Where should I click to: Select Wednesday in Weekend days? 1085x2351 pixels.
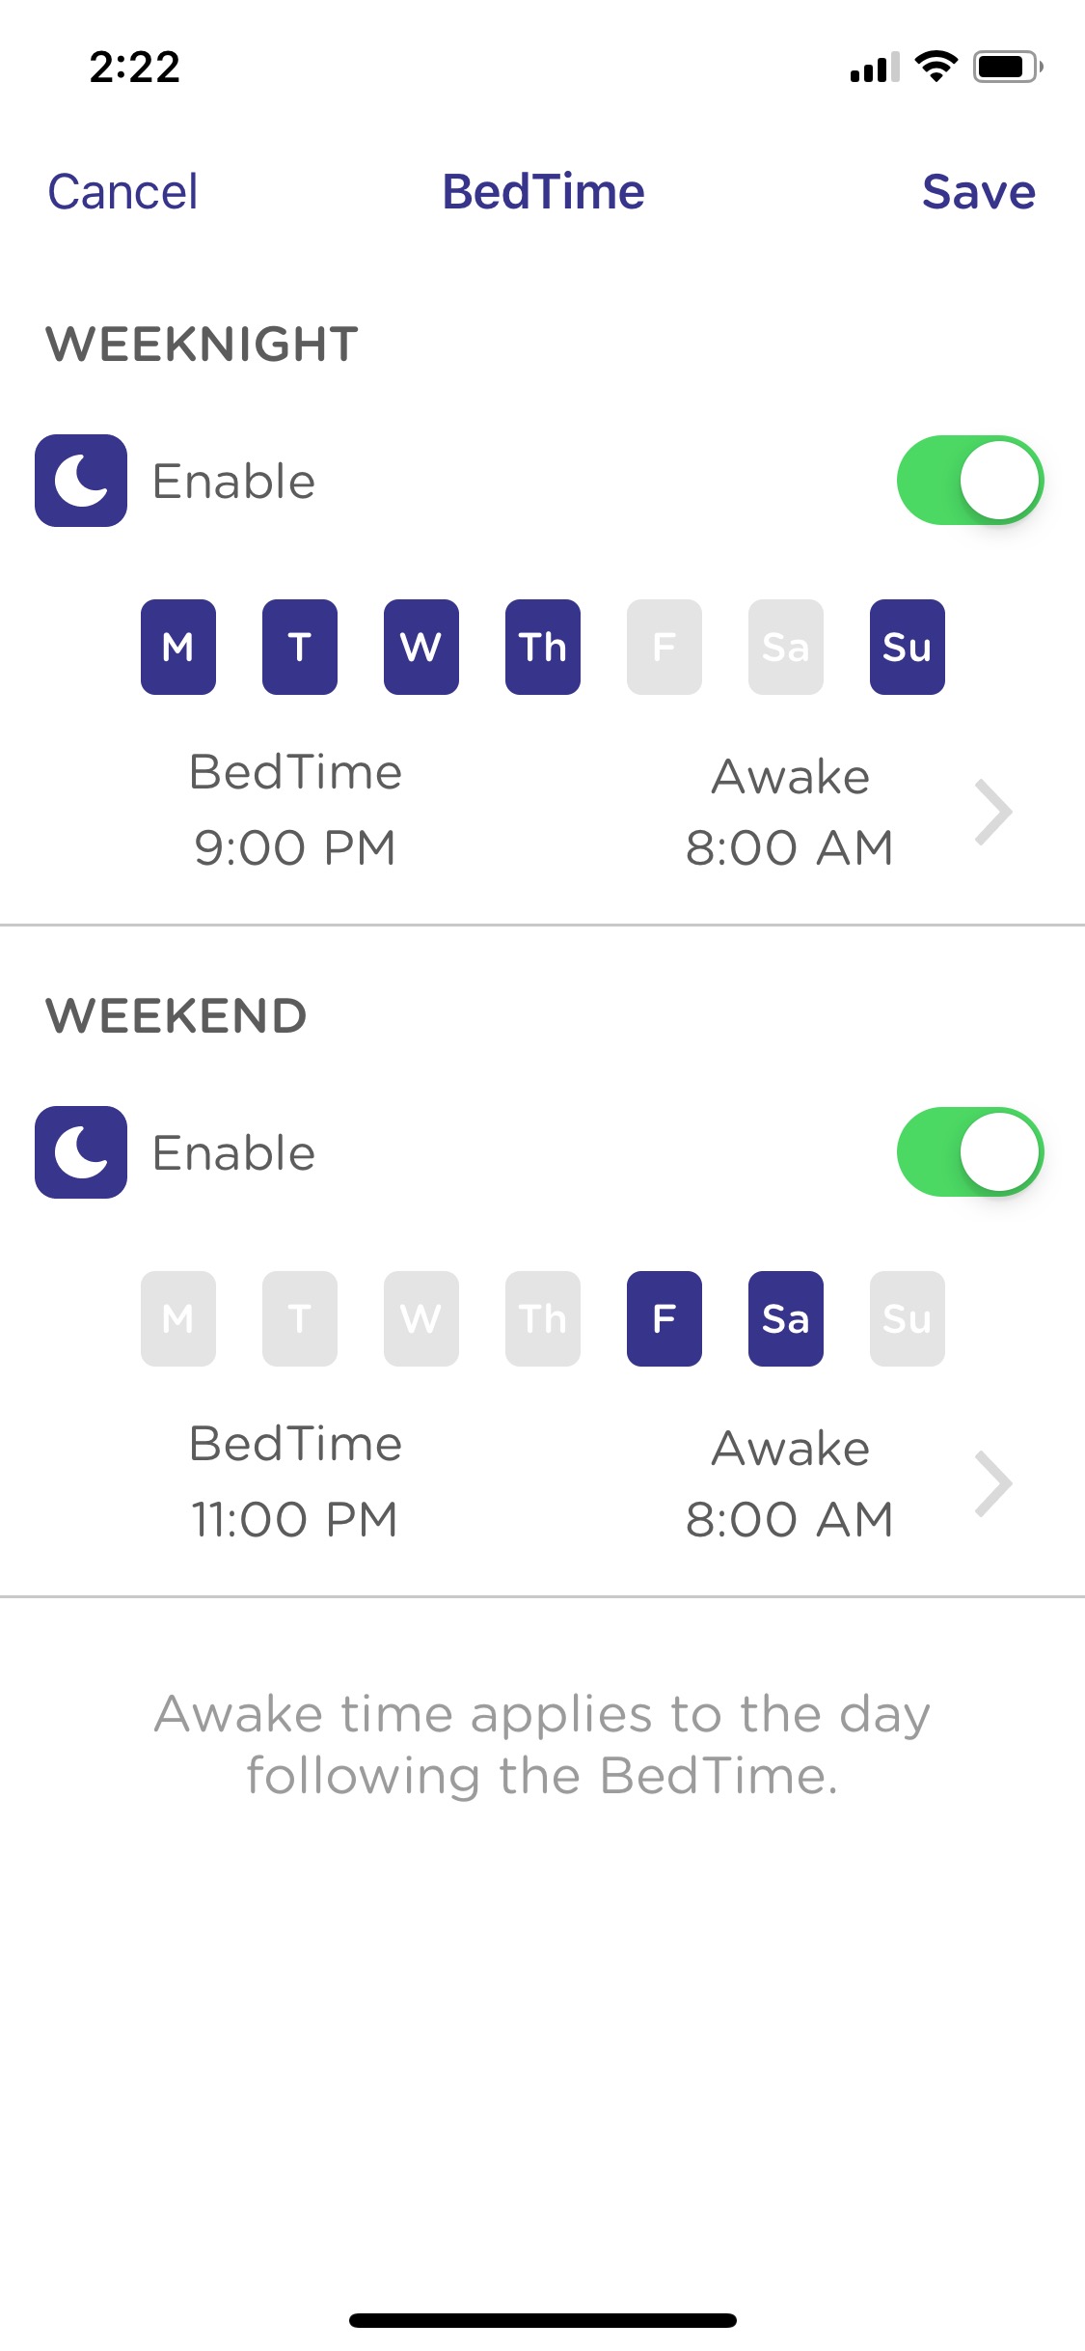tap(421, 1318)
